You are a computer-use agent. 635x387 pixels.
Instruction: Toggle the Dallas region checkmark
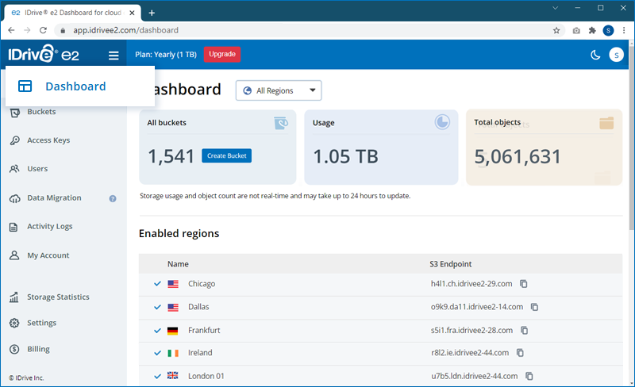[x=157, y=307]
